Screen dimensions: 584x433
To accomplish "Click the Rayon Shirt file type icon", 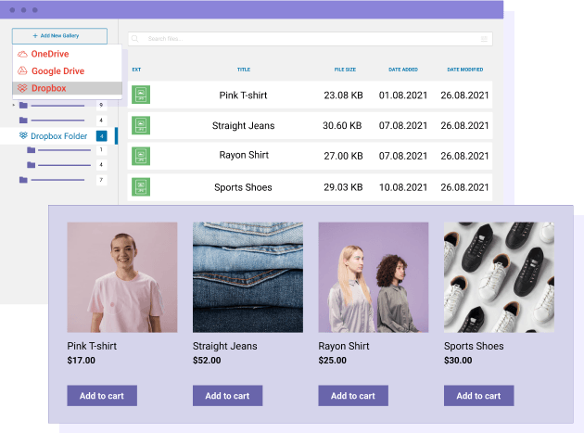I will pos(141,156).
